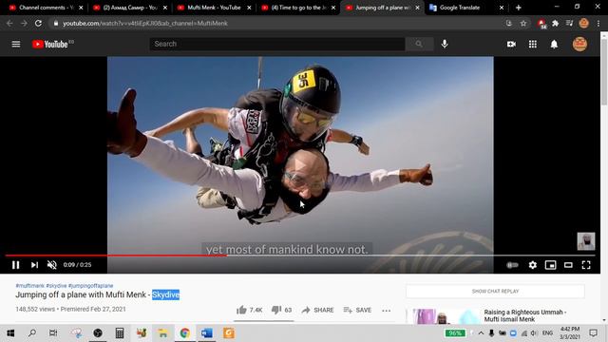Open the #jumpingoffaplane hashtag link
608x342 pixels.
pyautogui.click(x=91, y=286)
